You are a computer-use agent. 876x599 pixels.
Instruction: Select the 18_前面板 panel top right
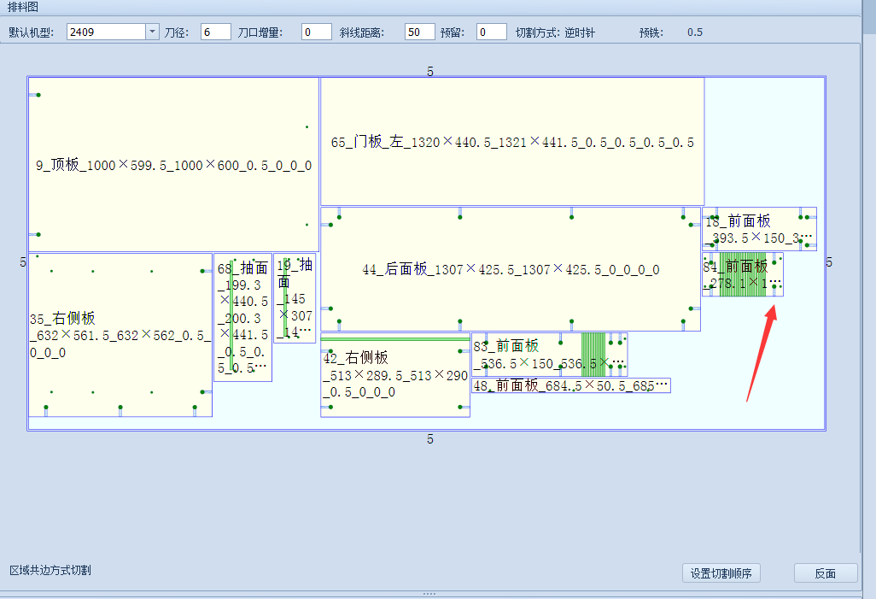coord(758,226)
